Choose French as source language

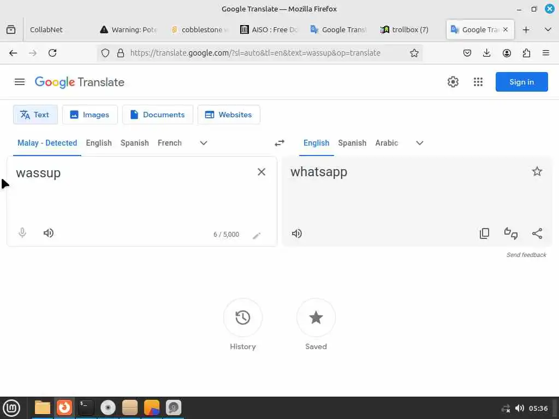(x=170, y=143)
